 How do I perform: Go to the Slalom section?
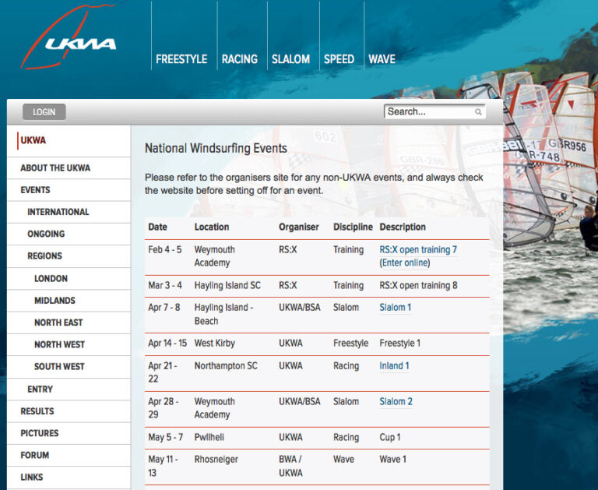[290, 59]
